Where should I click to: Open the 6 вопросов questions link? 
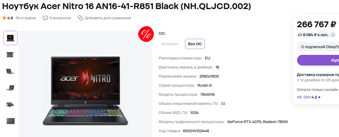[60, 18]
